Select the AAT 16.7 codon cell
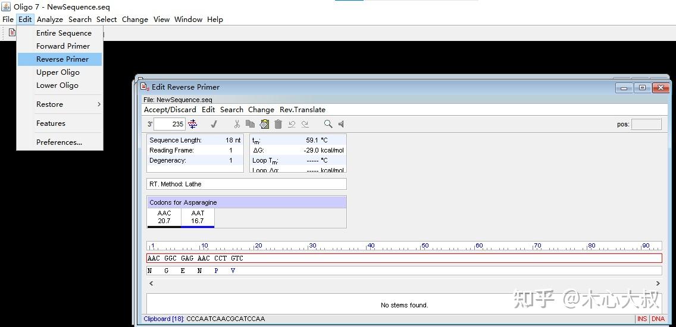The image size is (676, 327). pyautogui.click(x=198, y=217)
